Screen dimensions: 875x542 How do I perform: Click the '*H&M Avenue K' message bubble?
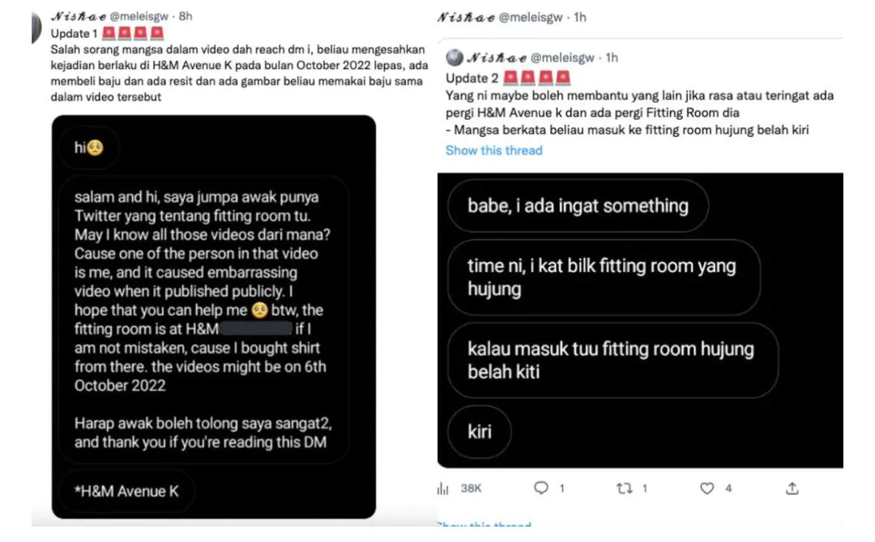click(x=126, y=491)
